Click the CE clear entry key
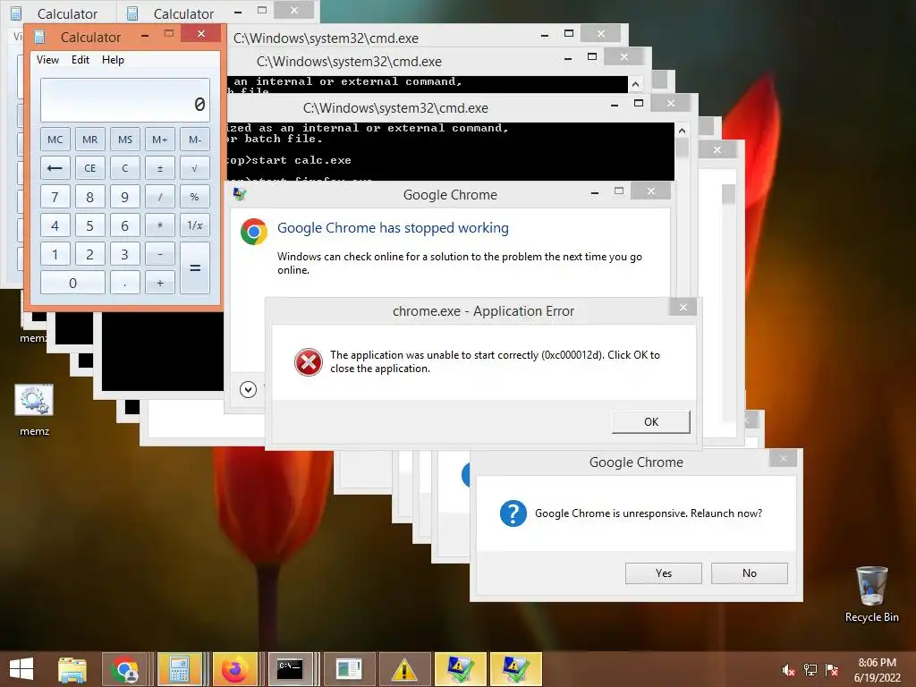This screenshot has width=916, height=687. pos(90,167)
